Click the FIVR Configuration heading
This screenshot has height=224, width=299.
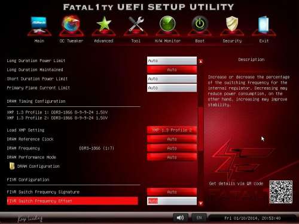tap(28, 180)
